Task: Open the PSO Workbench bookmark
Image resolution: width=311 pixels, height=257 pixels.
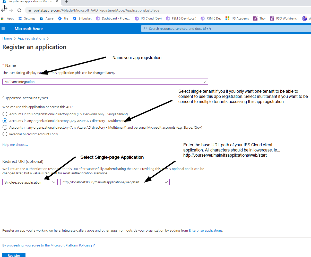Action: (x=287, y=18)
